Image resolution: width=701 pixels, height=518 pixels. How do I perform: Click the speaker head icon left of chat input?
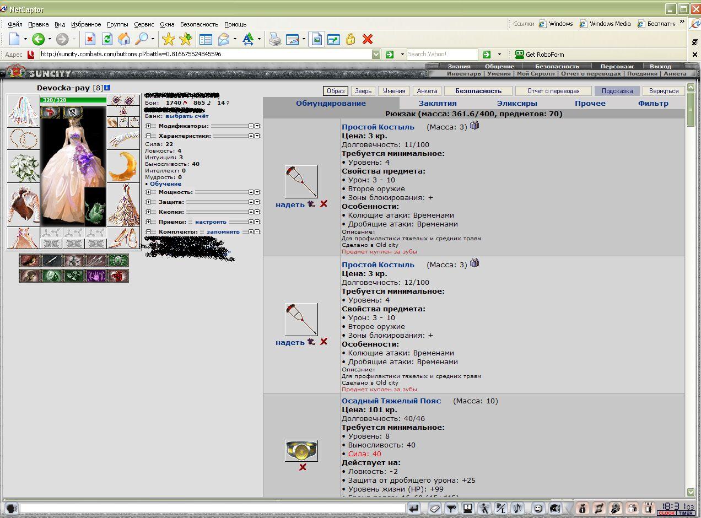click(10, 508)
